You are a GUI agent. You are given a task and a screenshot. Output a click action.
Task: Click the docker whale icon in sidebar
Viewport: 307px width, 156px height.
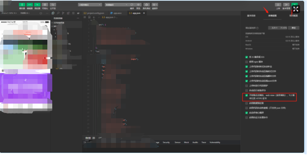[78, 13]
